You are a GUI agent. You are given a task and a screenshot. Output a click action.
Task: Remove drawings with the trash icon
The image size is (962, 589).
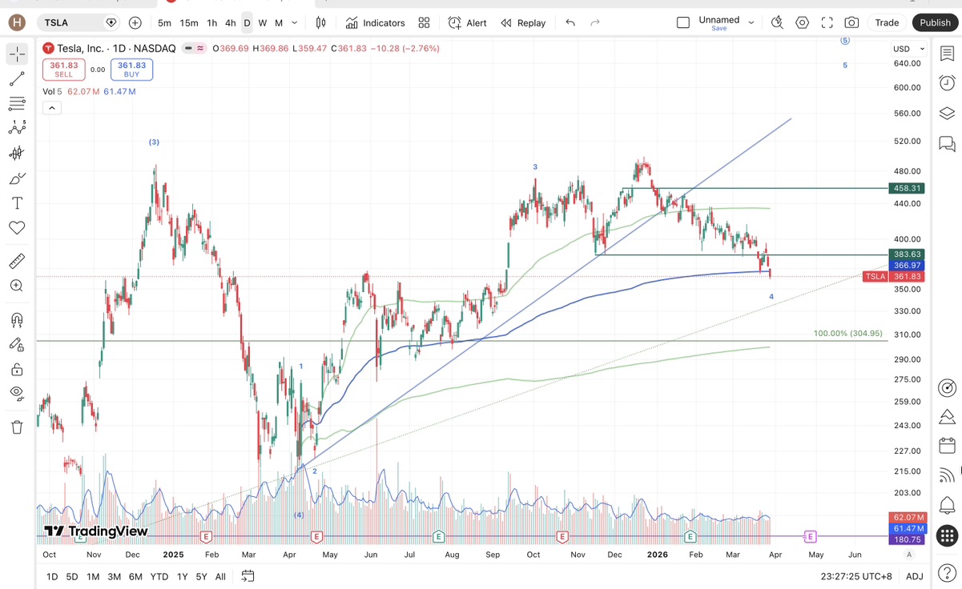point(17,427)
